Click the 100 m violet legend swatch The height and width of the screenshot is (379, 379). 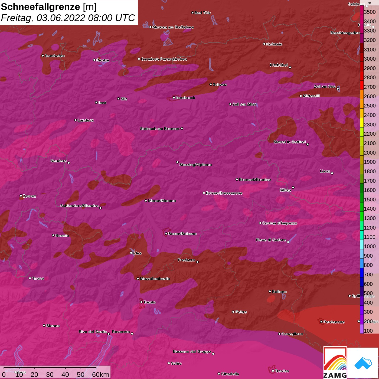[x=362, y=329]
